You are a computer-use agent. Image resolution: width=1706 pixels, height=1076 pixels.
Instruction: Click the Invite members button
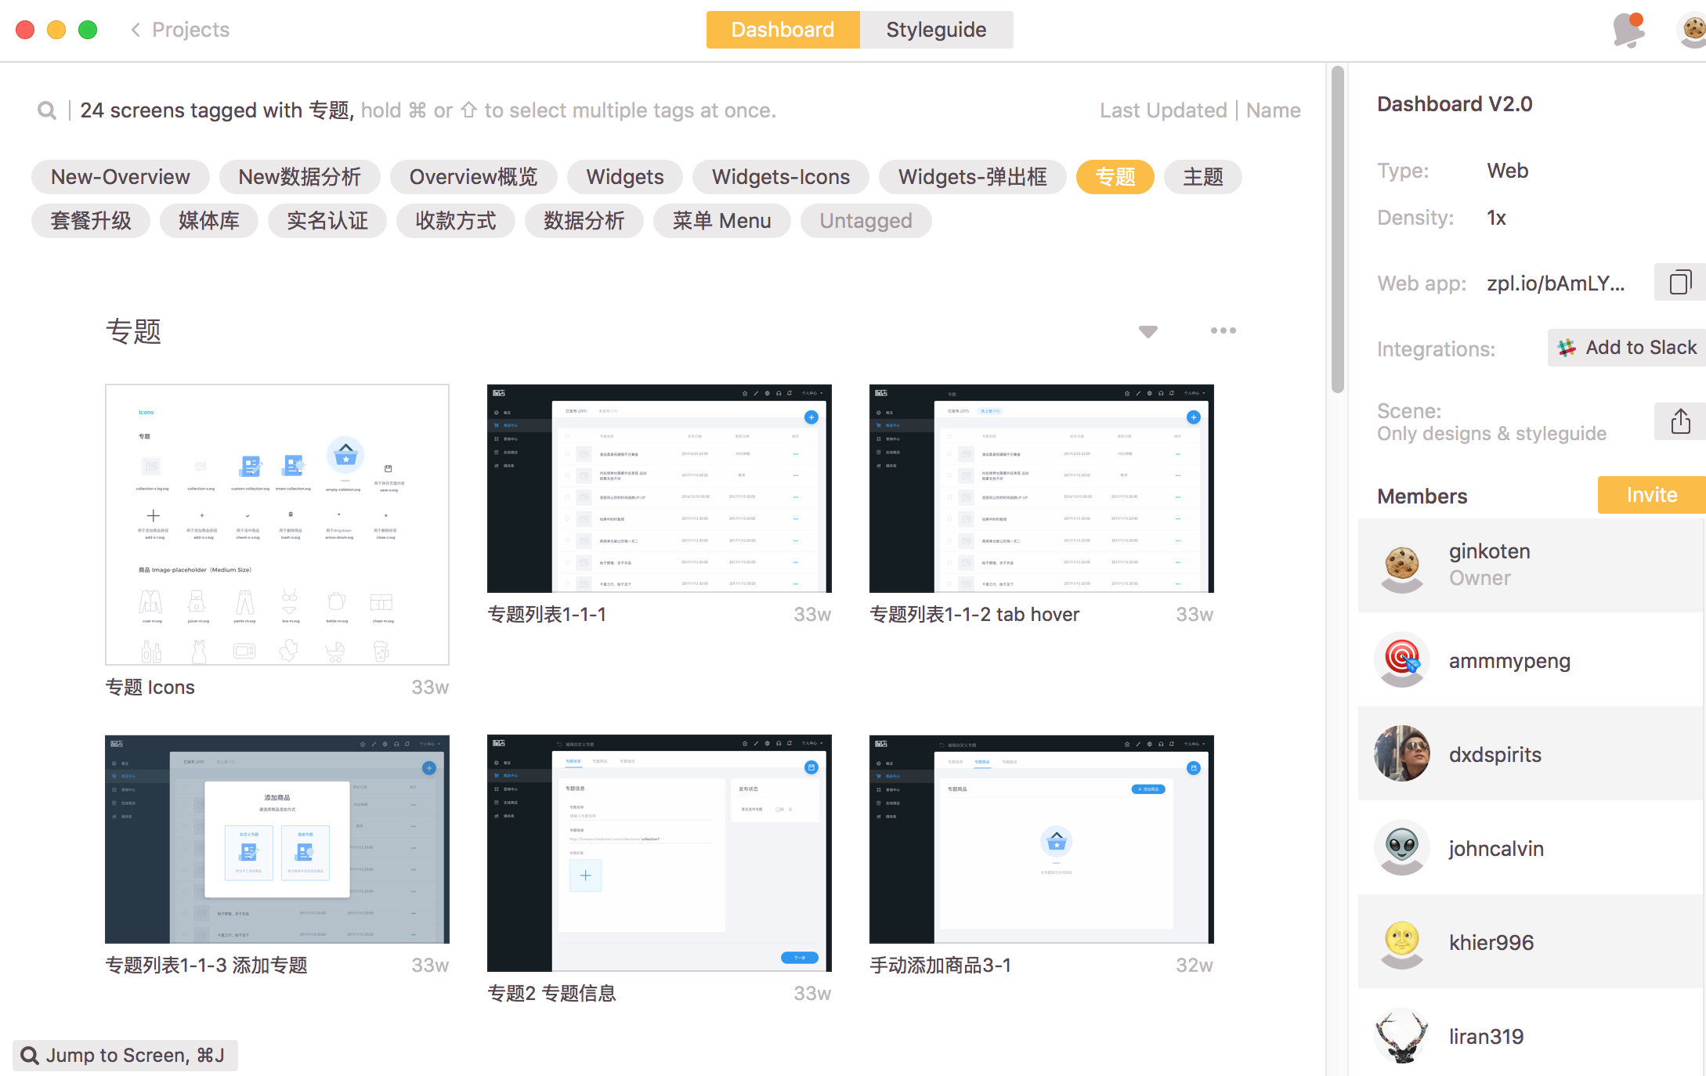tap(1651, 495)
